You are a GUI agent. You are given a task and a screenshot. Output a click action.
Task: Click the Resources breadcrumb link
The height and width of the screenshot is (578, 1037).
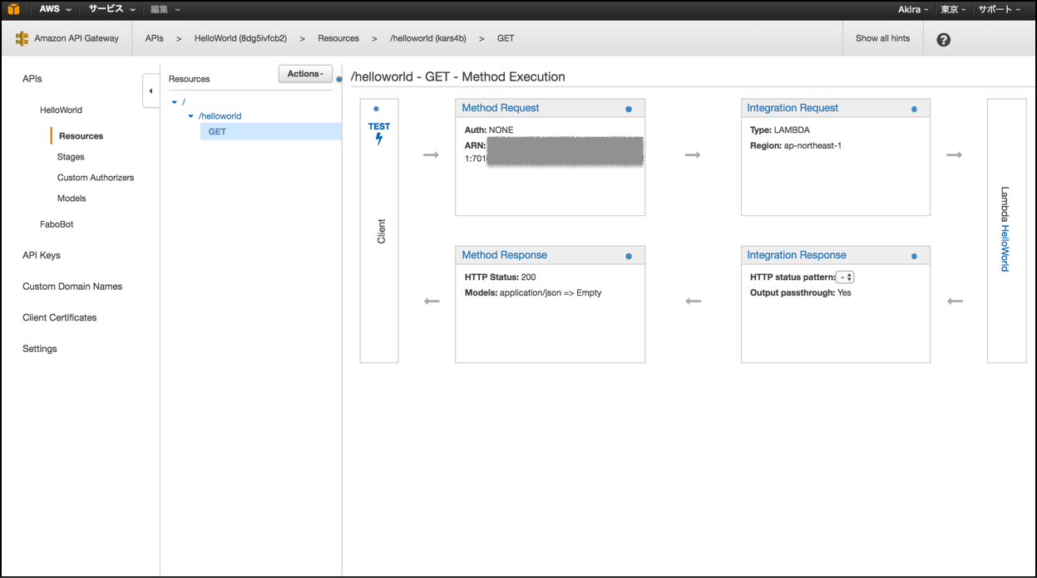click(338, 37)
